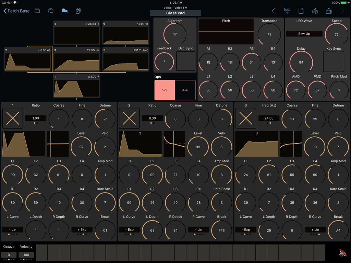
Task: Fetch patch from the keyboard download icon
Action: coord(287,11)
